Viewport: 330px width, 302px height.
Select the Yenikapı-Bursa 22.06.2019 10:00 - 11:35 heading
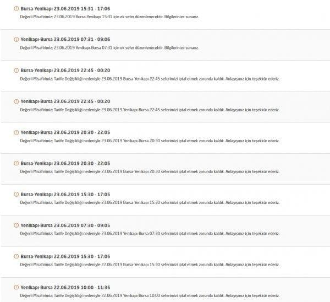[x=65, y=287]
